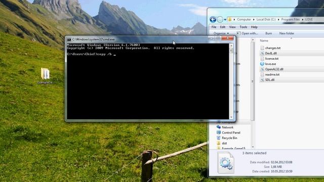This screenshot has height=182, width=324.
Task: Expand the arrow after Program Files breadcrumb
Action: coord(303,19)
